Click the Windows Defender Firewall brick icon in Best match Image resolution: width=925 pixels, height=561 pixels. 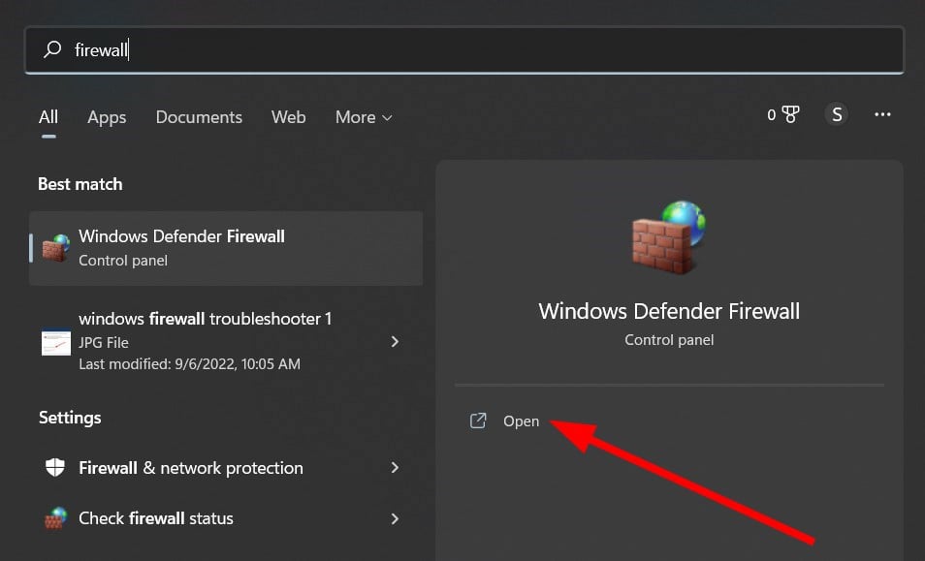tap(56, 248)
